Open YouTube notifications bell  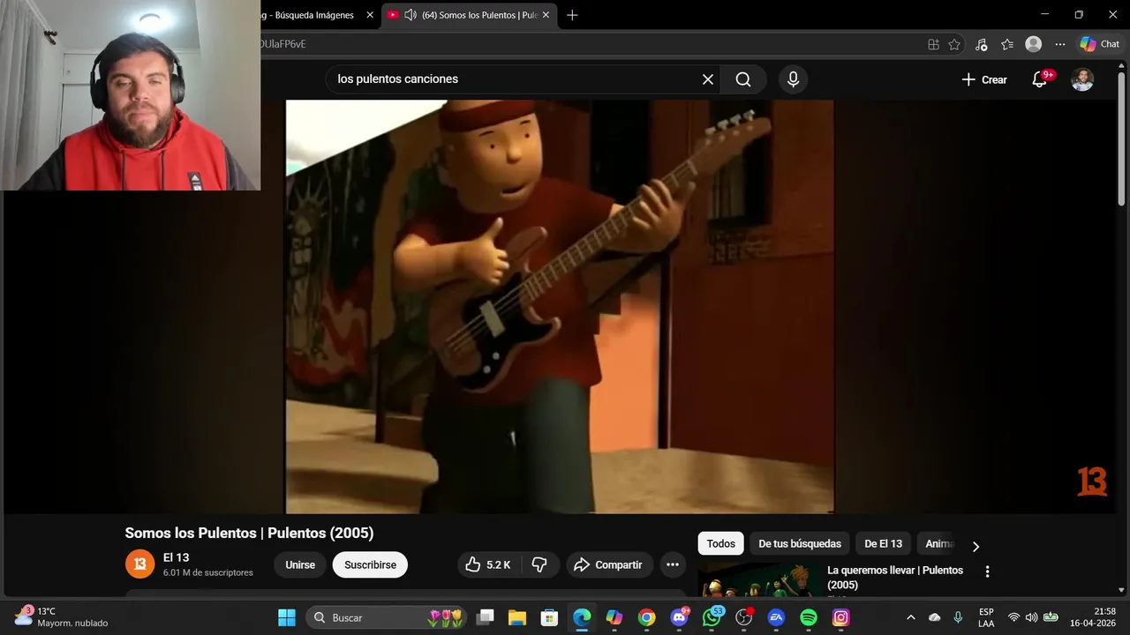coord(1040,79)
